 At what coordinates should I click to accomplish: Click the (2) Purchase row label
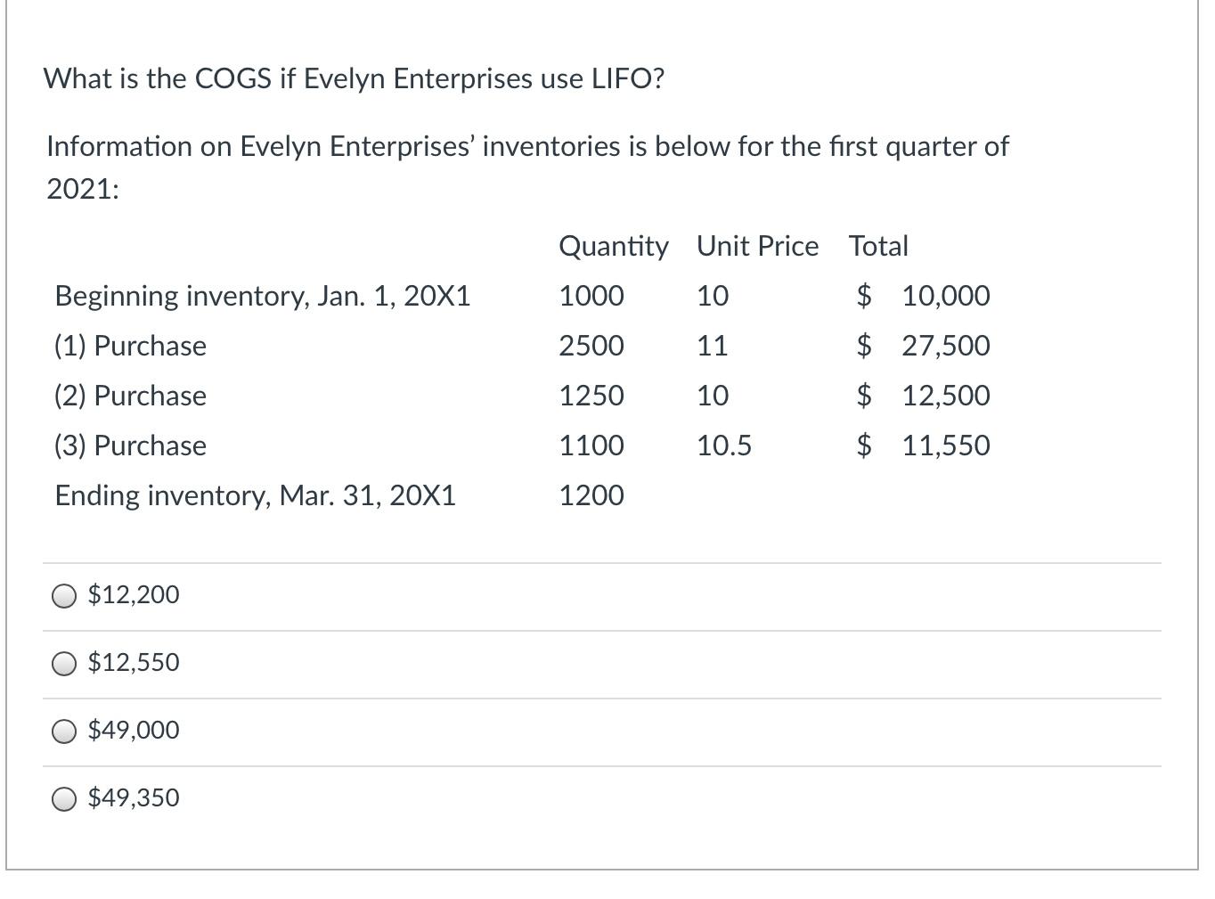coord(129,396)
